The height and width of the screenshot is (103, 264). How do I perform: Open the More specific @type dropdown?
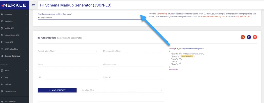[133, 51]
